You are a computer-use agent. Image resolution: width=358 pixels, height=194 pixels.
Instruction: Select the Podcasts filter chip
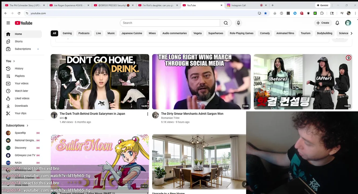[x=84, y=33]
